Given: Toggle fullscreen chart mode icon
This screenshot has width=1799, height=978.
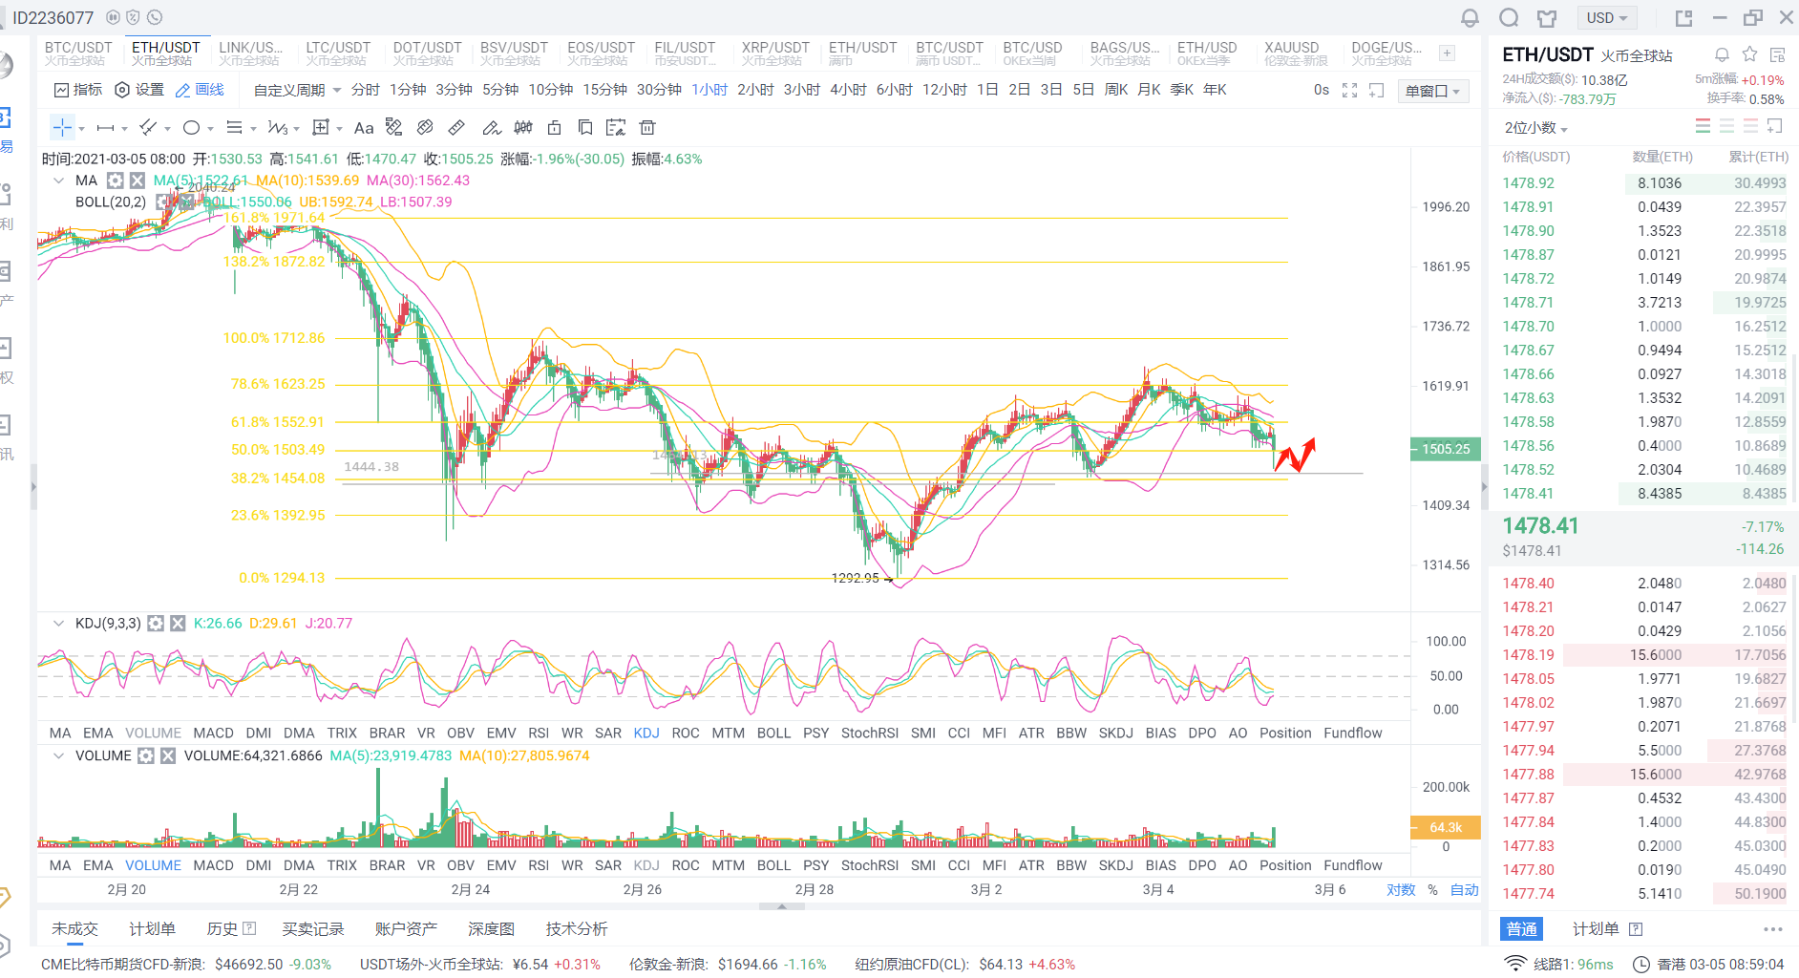Looking at the screenshot, I should pos(1349,90).
